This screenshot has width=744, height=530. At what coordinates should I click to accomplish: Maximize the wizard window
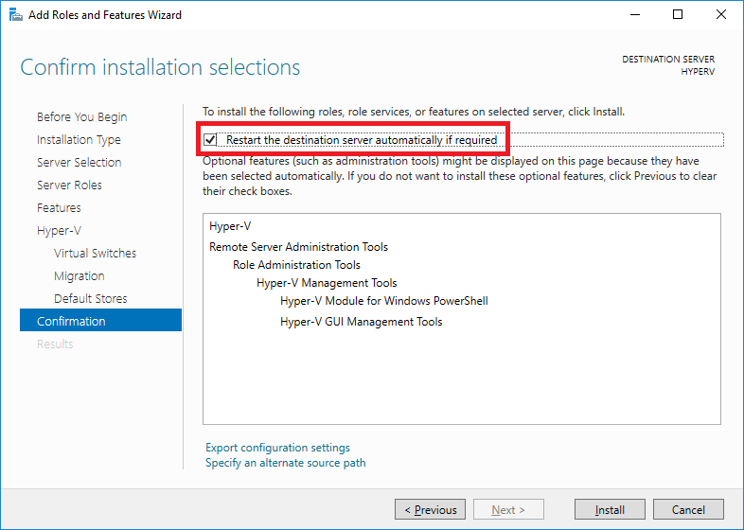[678, 15]
